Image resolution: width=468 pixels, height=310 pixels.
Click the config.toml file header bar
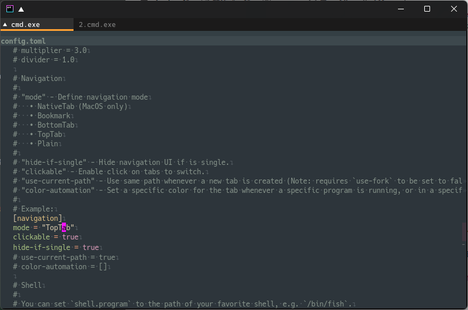pyautogui.click(x=233, y=41)
